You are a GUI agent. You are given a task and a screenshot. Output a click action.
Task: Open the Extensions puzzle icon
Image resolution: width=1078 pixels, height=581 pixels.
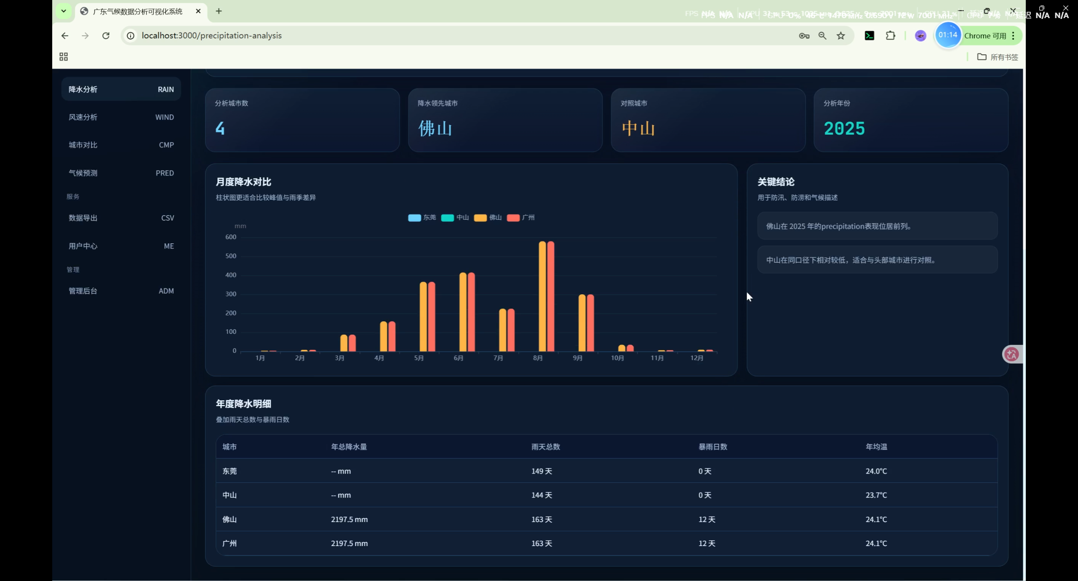click(x=890, y=36)
